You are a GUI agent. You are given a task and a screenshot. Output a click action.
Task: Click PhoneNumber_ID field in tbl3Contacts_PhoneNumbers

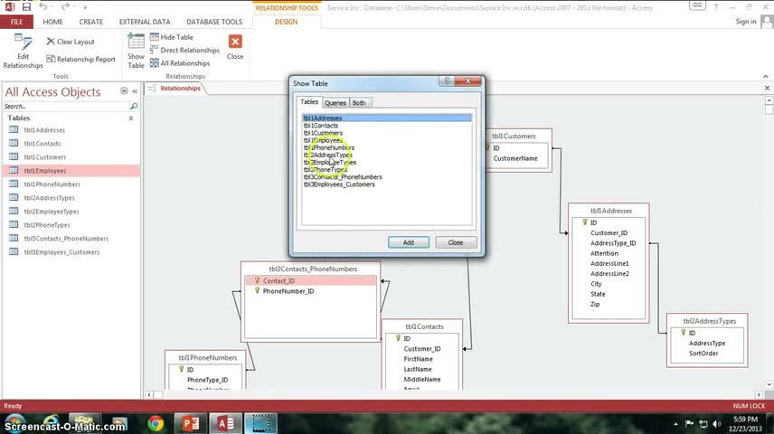(288, 291)
